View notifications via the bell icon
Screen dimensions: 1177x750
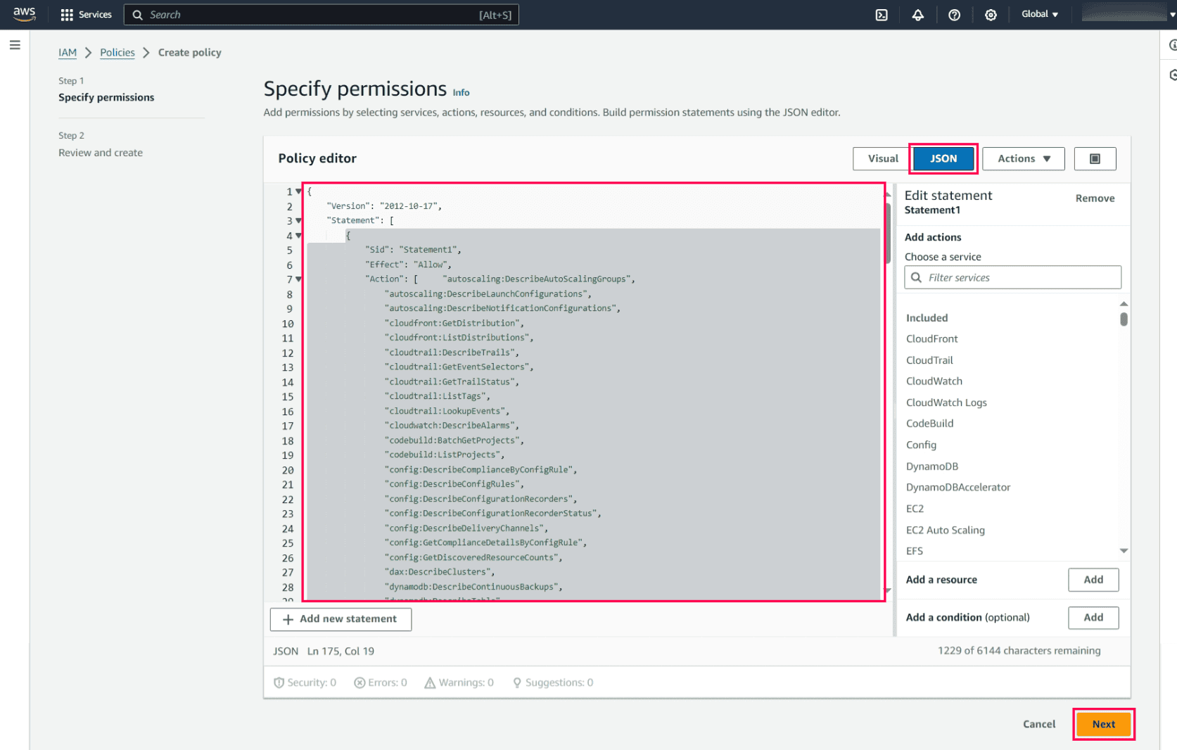coord(918,14)
